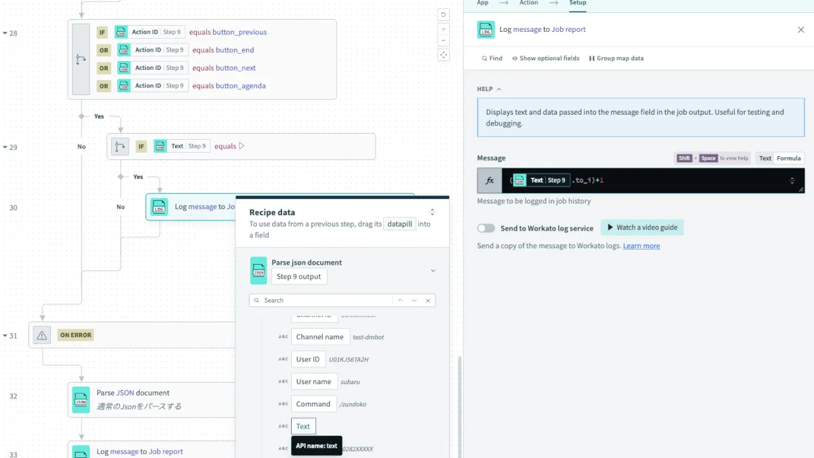Image resolution: width=814 pixels, height=458 pixels.
Task: Open the Learn more link
Action: (x=641, y=246)
